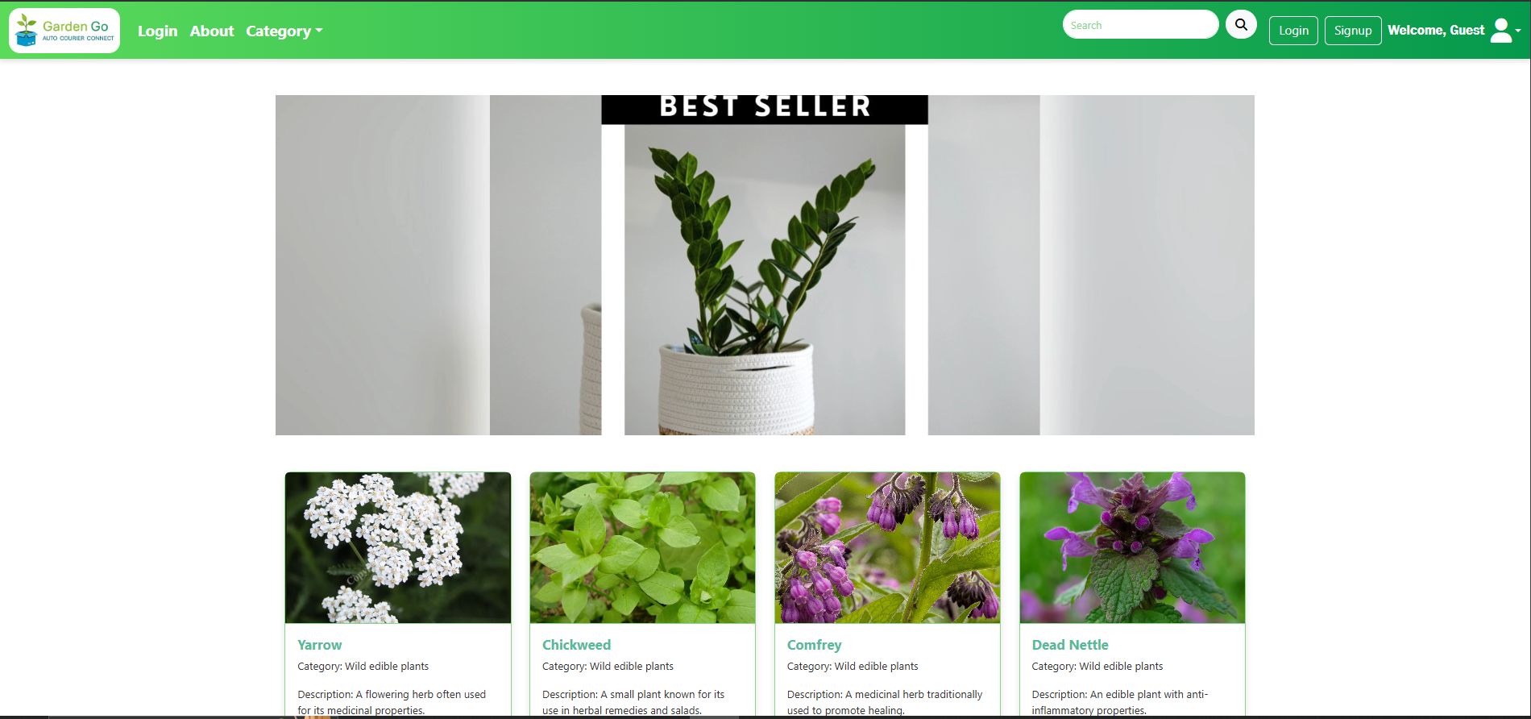Open the Dead Nettle plant photo
1531x719 pixels.
[x=1132, y=547]
